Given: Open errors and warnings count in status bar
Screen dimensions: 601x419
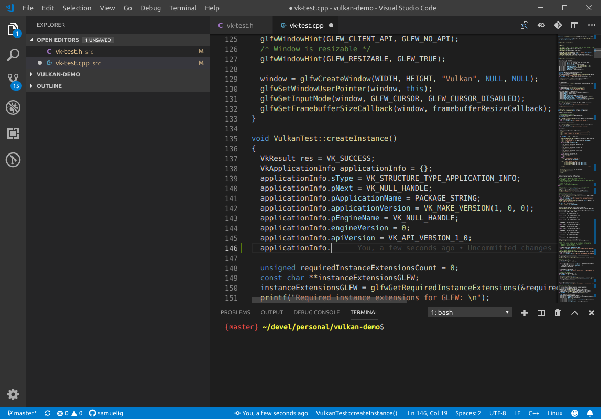Looking at the screenshot, I should (70, 413).
